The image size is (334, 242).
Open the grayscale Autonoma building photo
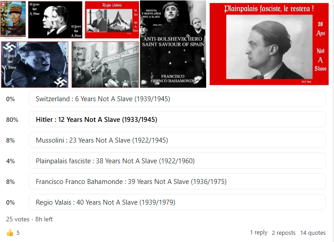pos(105,64)
